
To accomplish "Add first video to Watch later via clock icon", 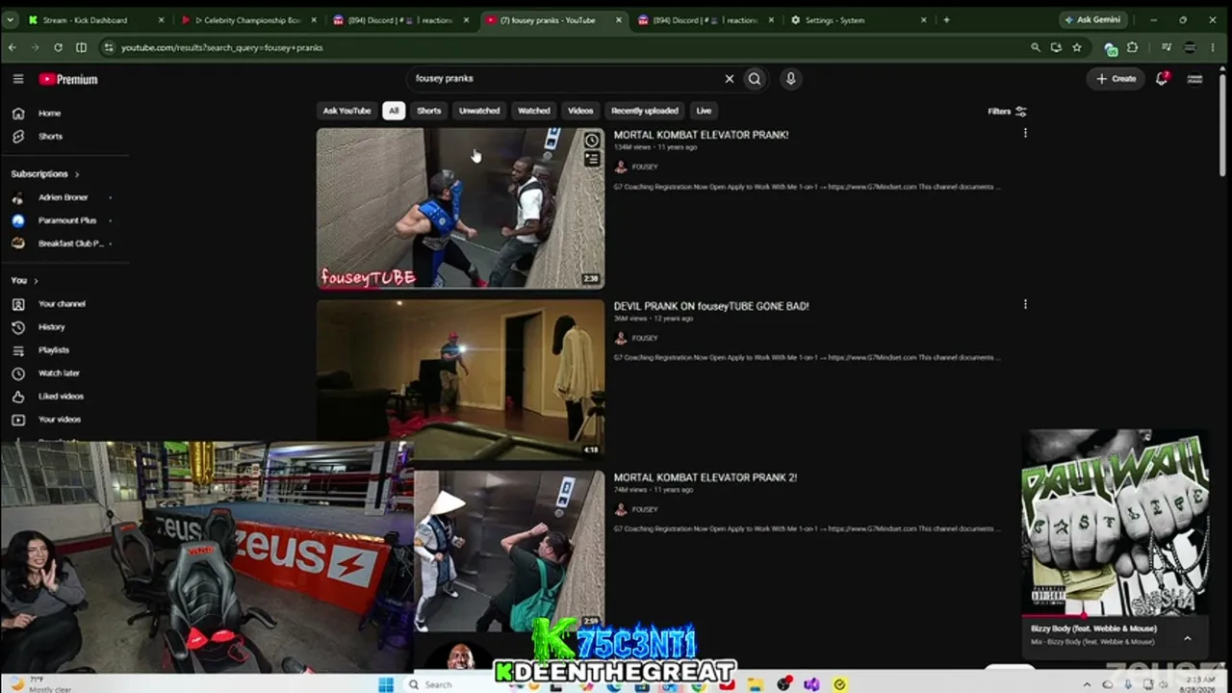I will [x=591, y=141].
